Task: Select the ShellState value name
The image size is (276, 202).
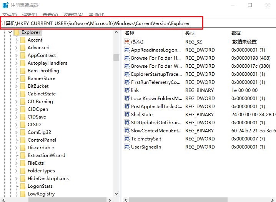Action: [142, 115]
